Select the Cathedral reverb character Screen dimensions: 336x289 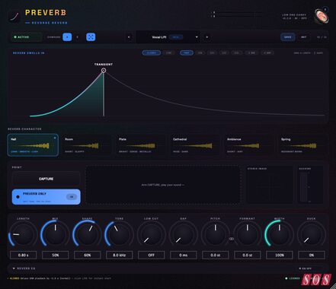tap(195, 145)
